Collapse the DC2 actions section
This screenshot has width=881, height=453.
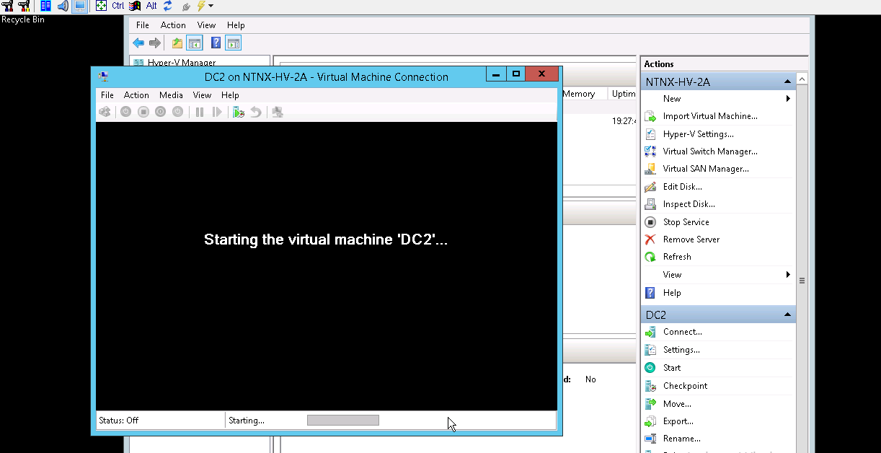(787, 315)
